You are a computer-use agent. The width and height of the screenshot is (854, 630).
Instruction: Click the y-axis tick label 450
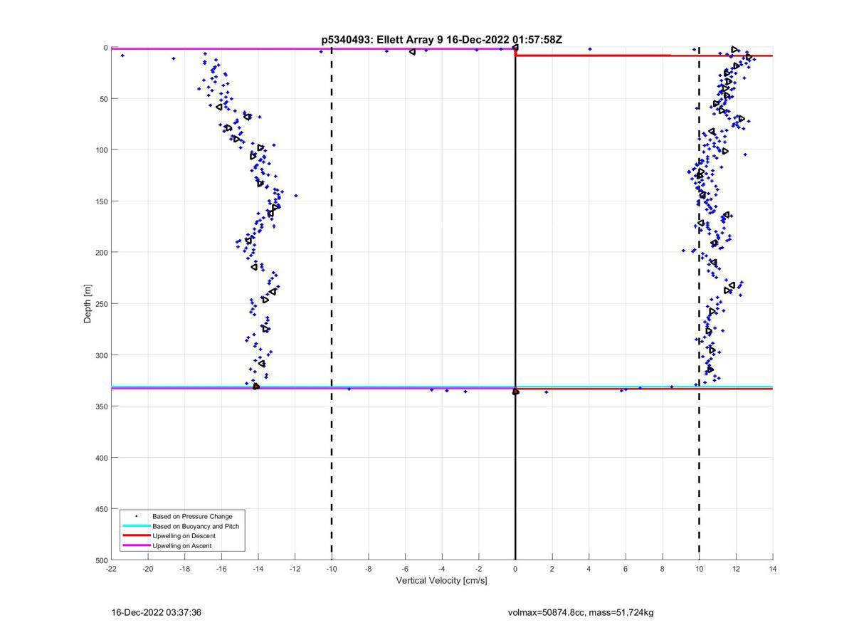(x=100, y=509)
